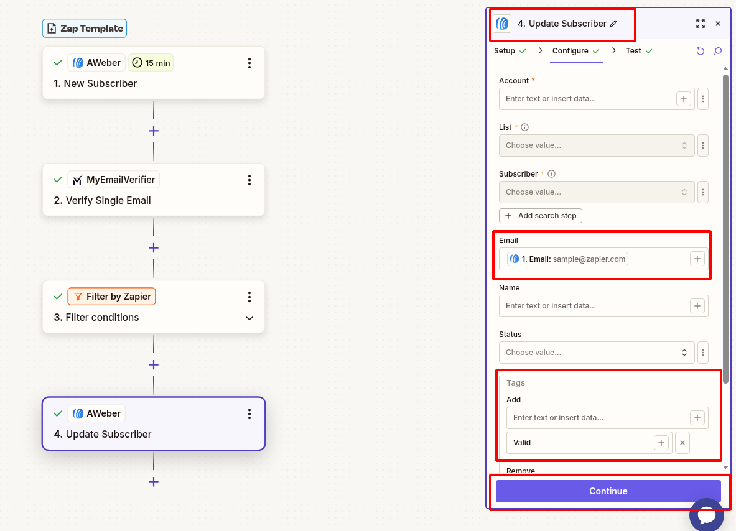The width and height of the screenshot is (736, 531).
Task: Open the Subscriber dropdown
Action: coord(597,192)
